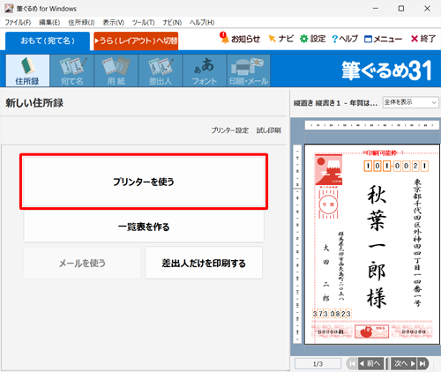
Task: Jump to first record in preview
Action: click(x=352, y=364)
